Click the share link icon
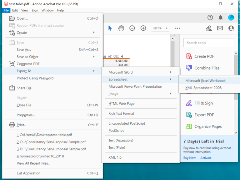240x180 pixels. pos(209,28)
